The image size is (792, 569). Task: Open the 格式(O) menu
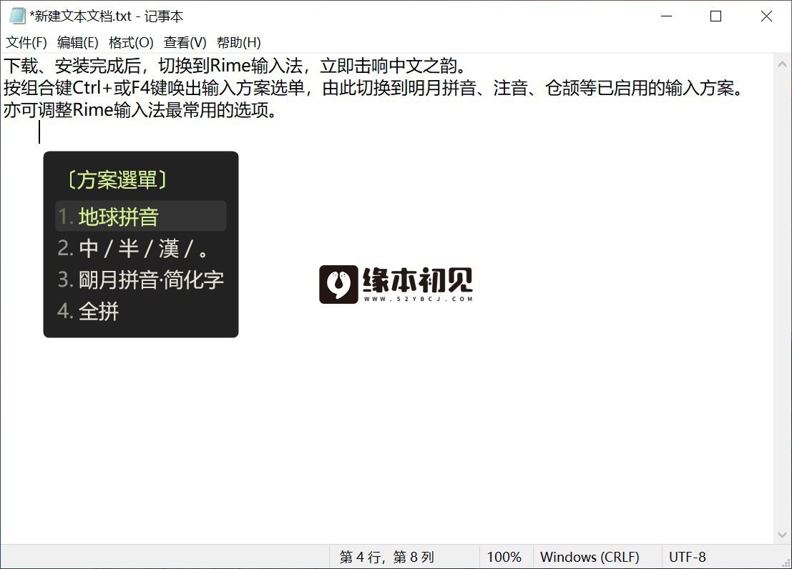point(131,42)
